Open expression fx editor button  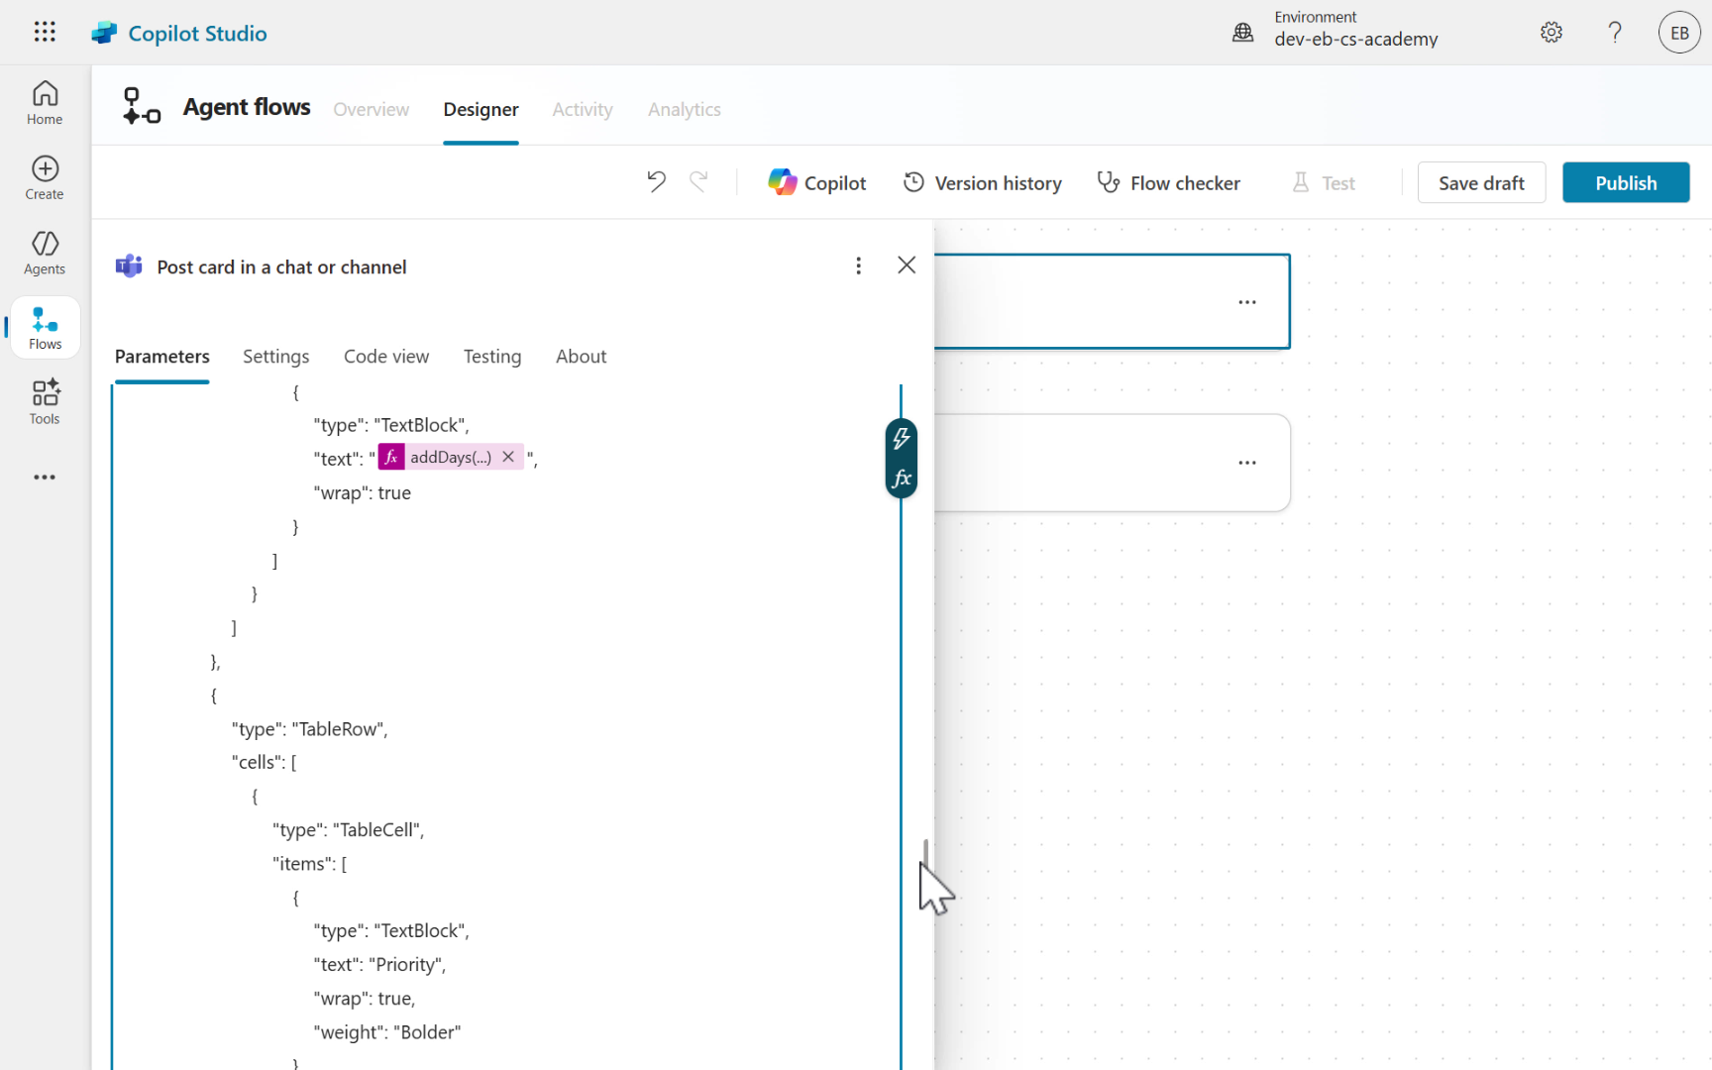901,480
